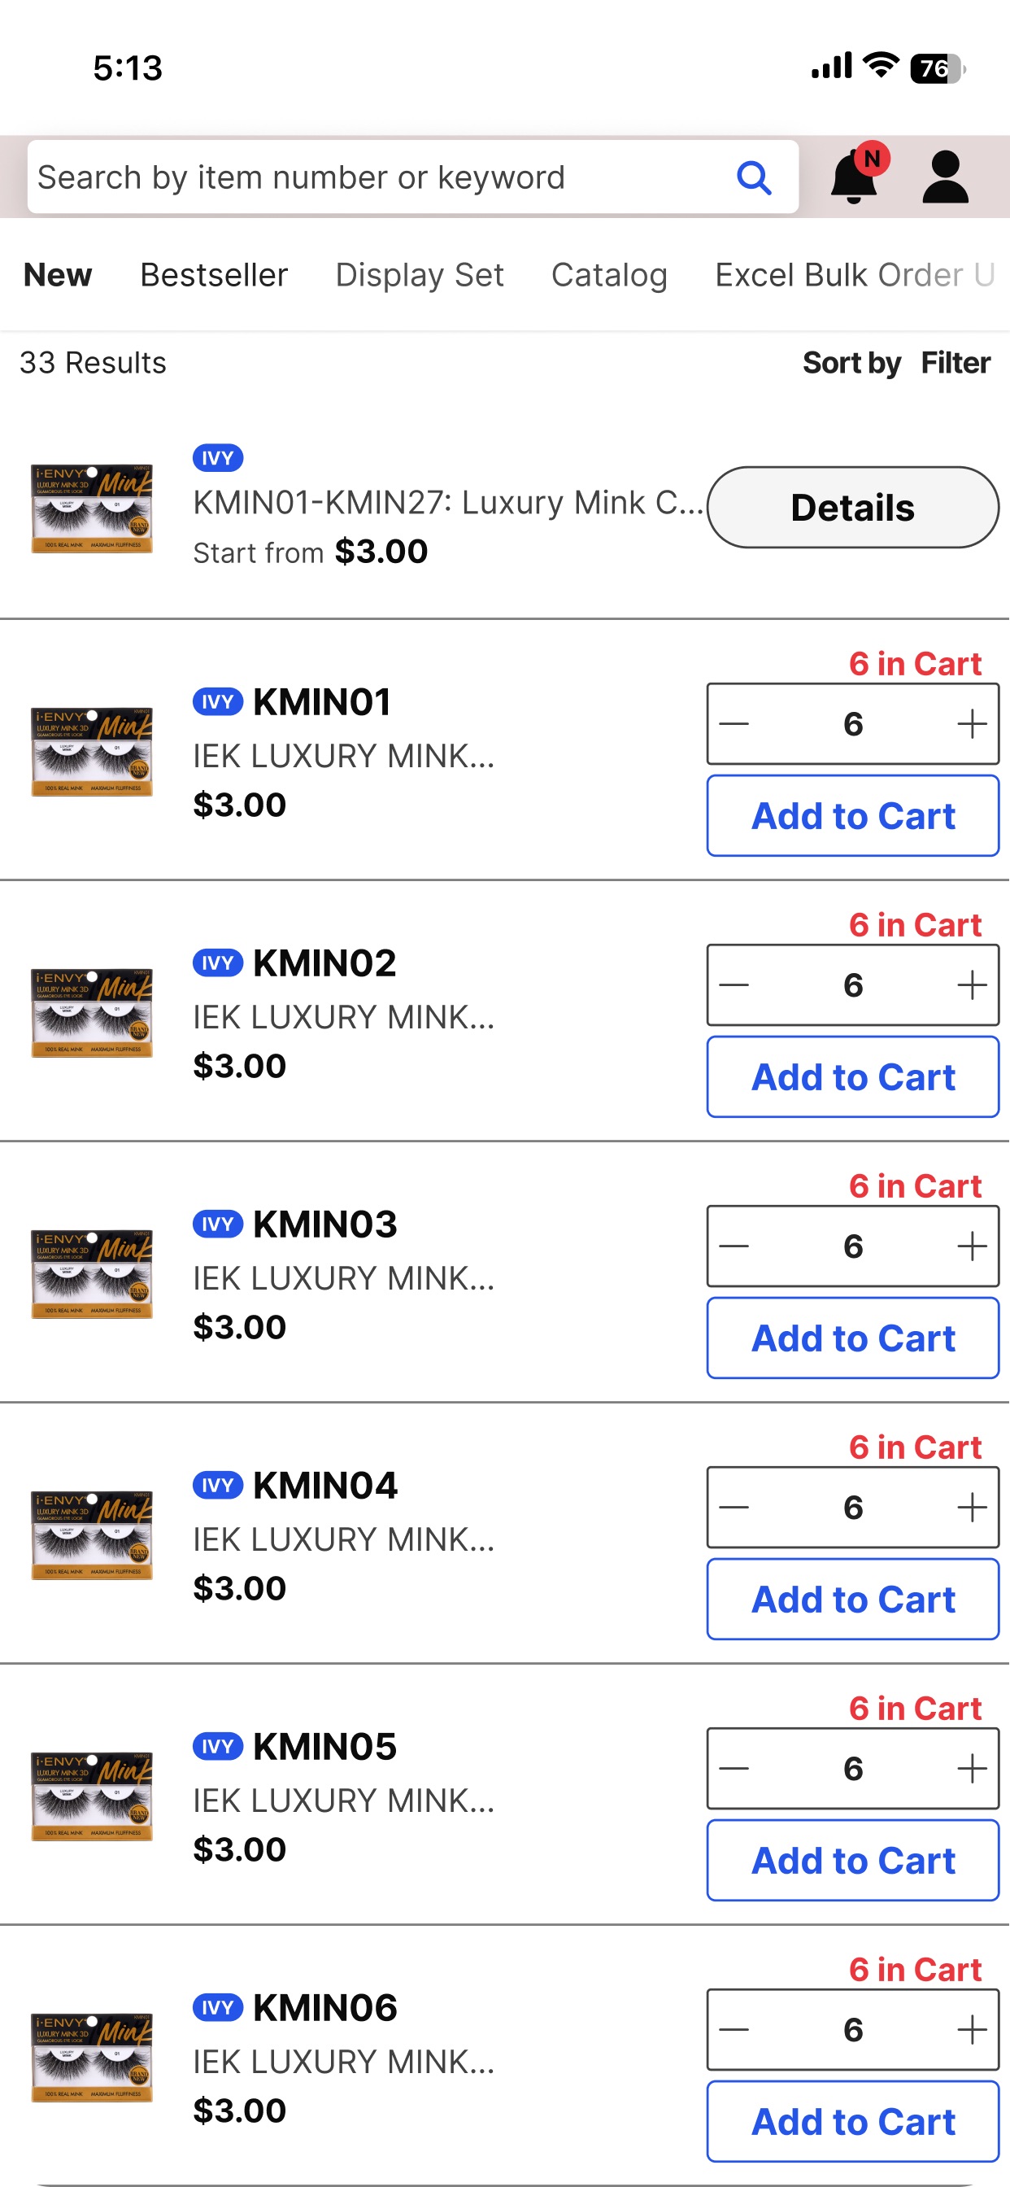Open the Catalog tab
The image size is (1010, 2187).
point(609,275)
